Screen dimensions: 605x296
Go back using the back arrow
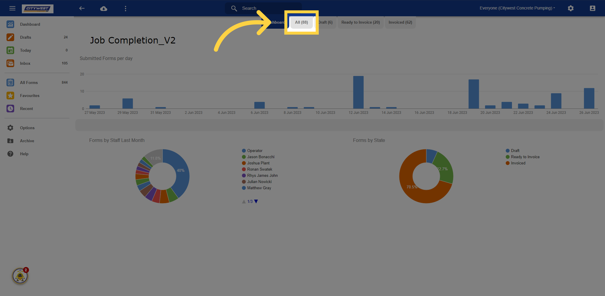tap(82, 8)
